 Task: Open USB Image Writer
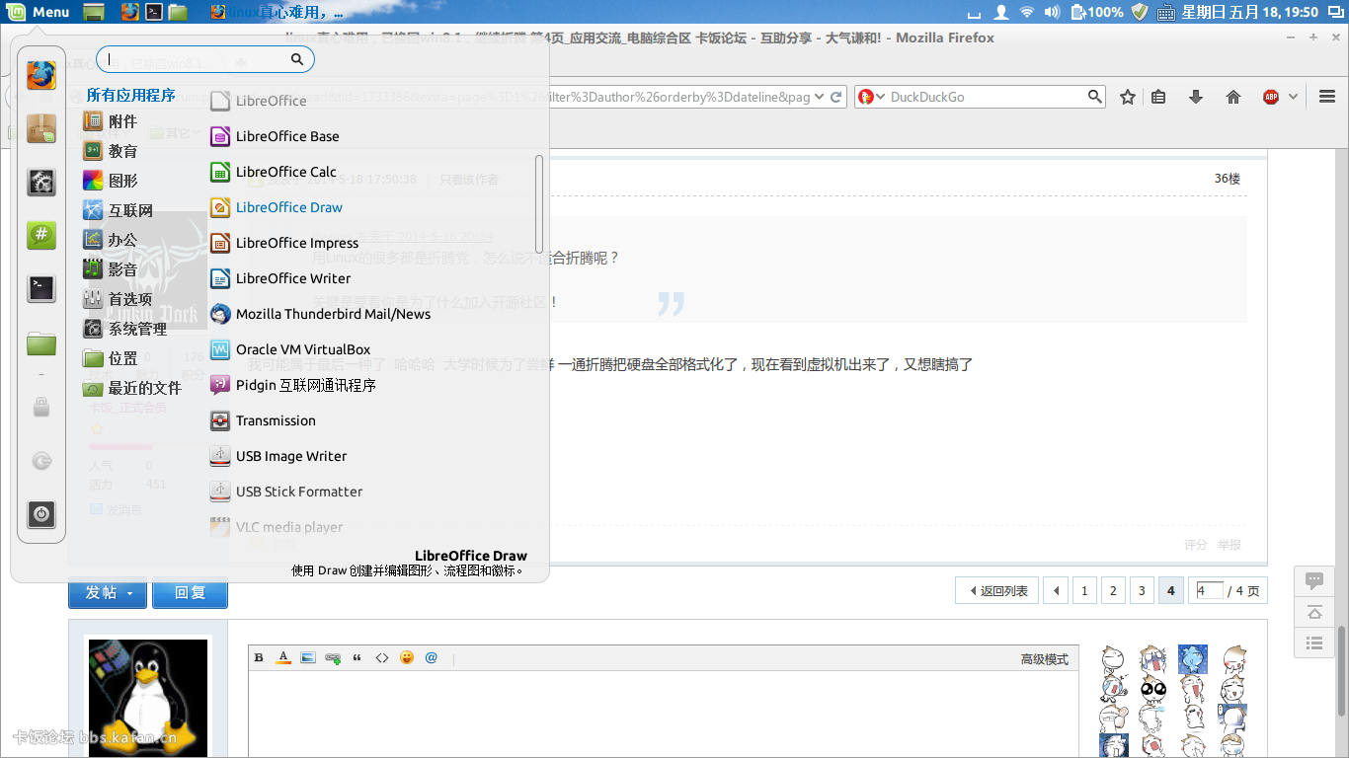[x=291, y=456]
